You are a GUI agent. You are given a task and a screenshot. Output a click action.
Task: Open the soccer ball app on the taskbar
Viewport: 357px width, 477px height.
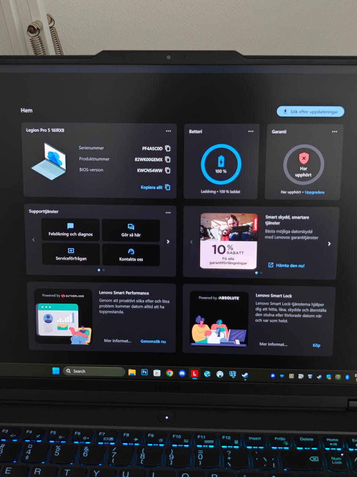[220, 374]
